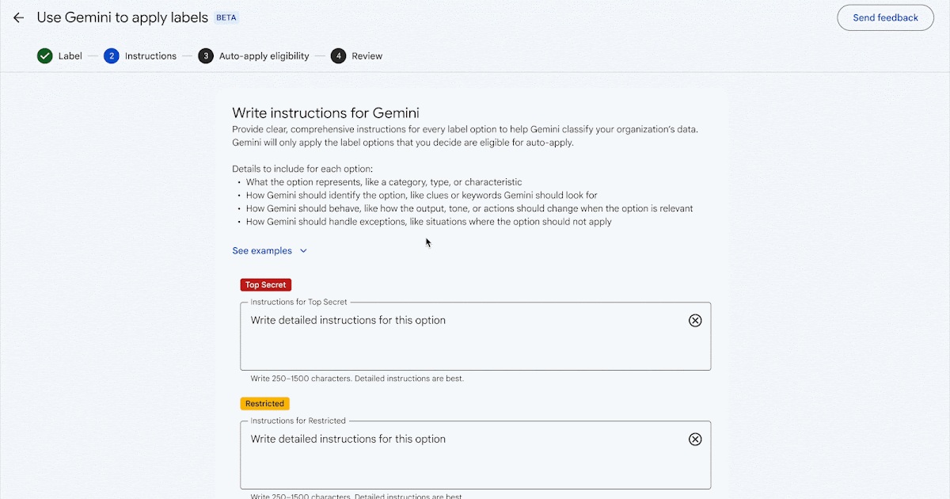Click the 'Instructions for Restricted' field label

pyautogui.click(x=298, y=421)
